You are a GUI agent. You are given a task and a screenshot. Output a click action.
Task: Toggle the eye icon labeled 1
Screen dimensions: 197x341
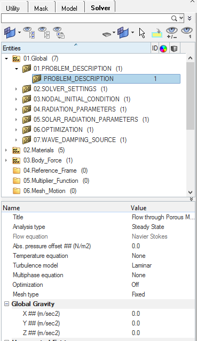pos(187,33)
